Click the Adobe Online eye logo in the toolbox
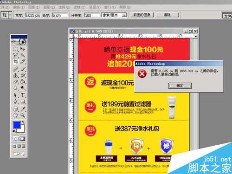The image size is (232, 174). [19, 42]
